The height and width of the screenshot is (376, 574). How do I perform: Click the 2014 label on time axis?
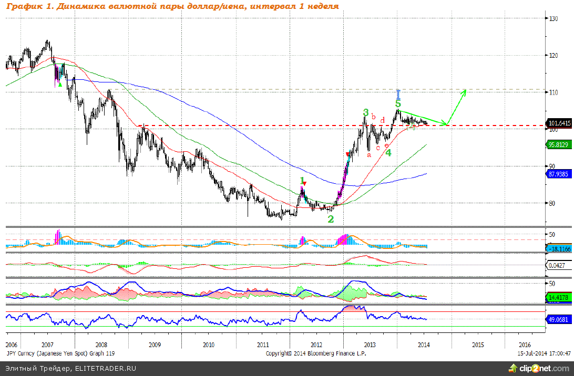click(x=424, y=345)
